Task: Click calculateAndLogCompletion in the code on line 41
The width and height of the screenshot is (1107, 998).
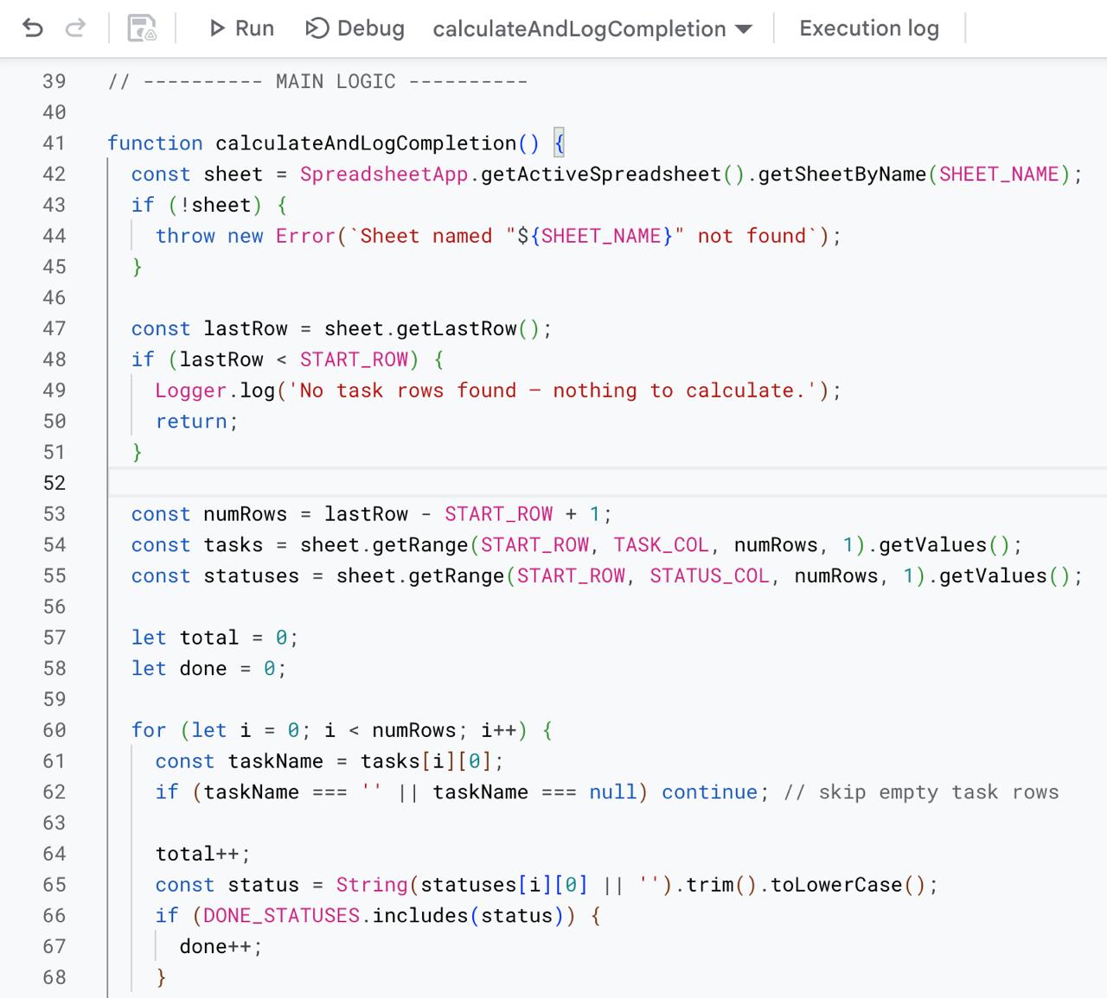Action: pos(366,143)
